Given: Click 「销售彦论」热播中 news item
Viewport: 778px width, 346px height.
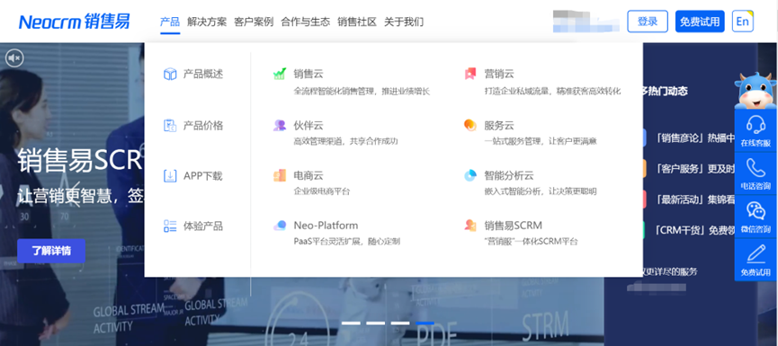Looking at the screenshot, I should [x=694, y=138].
